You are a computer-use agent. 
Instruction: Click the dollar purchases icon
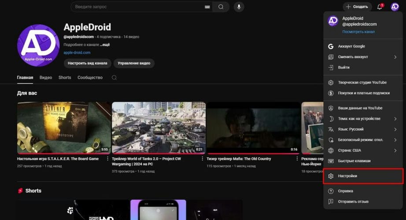tap(331, 93)
